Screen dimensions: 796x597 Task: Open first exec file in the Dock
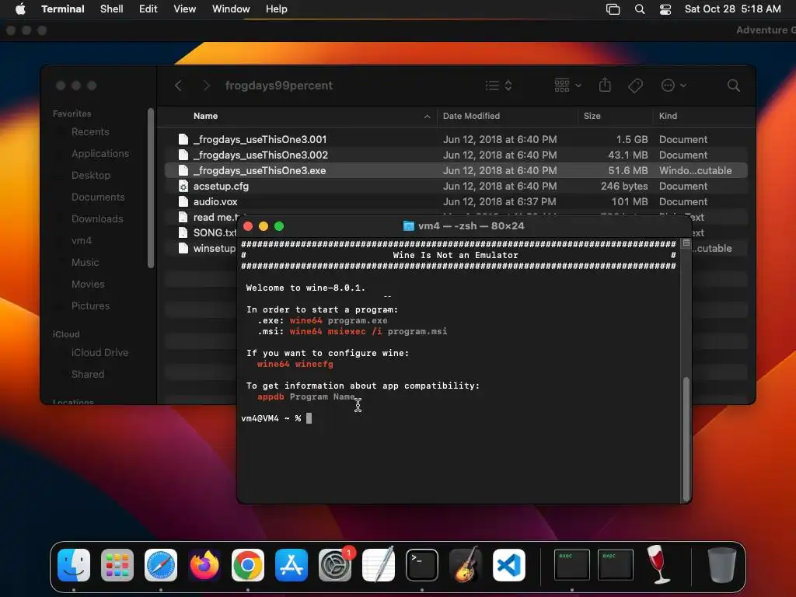(x=571, y=564)
